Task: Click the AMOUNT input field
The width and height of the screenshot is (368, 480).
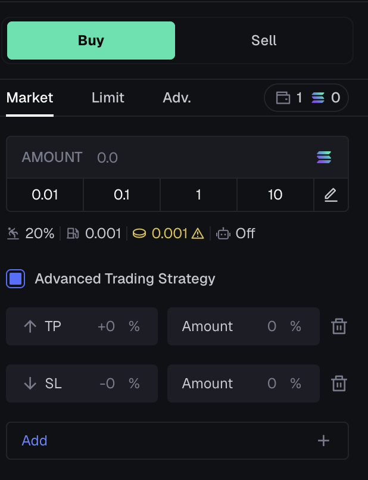Action: (x=179, y=157)
